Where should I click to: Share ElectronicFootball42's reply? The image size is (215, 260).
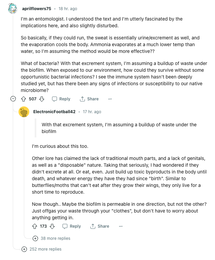click(x=100, y=226)
